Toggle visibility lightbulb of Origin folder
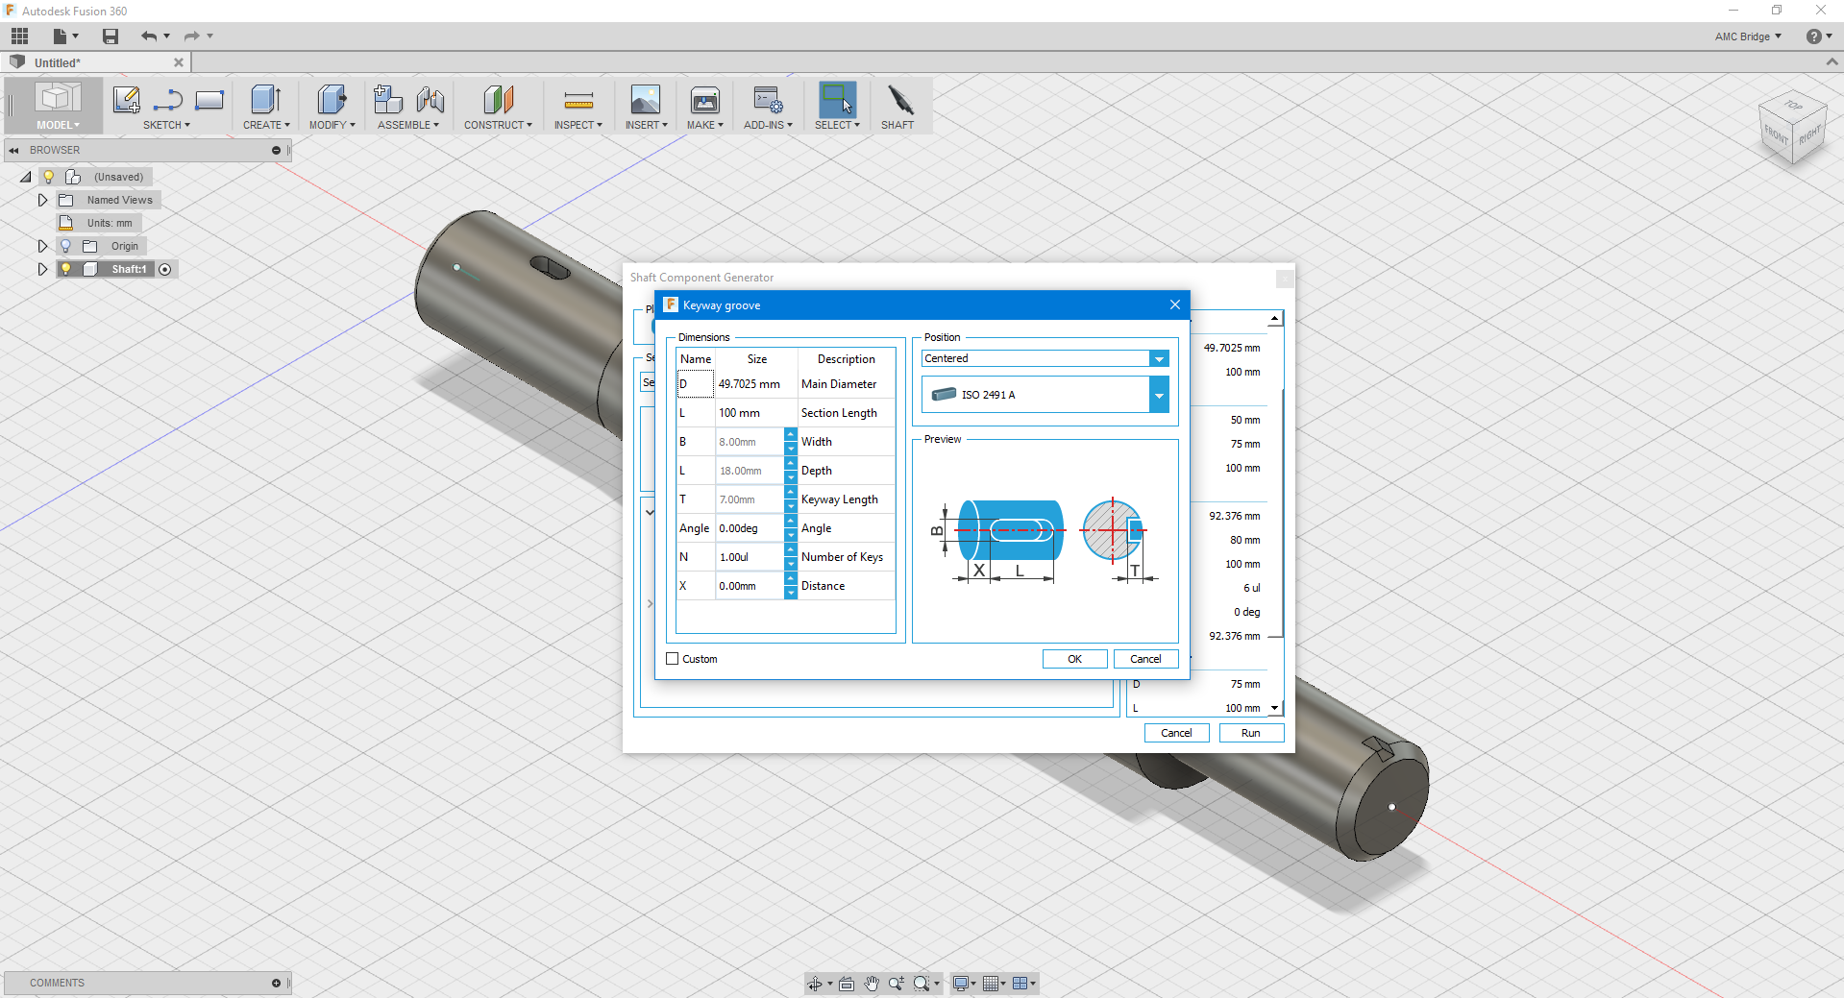 65,246
